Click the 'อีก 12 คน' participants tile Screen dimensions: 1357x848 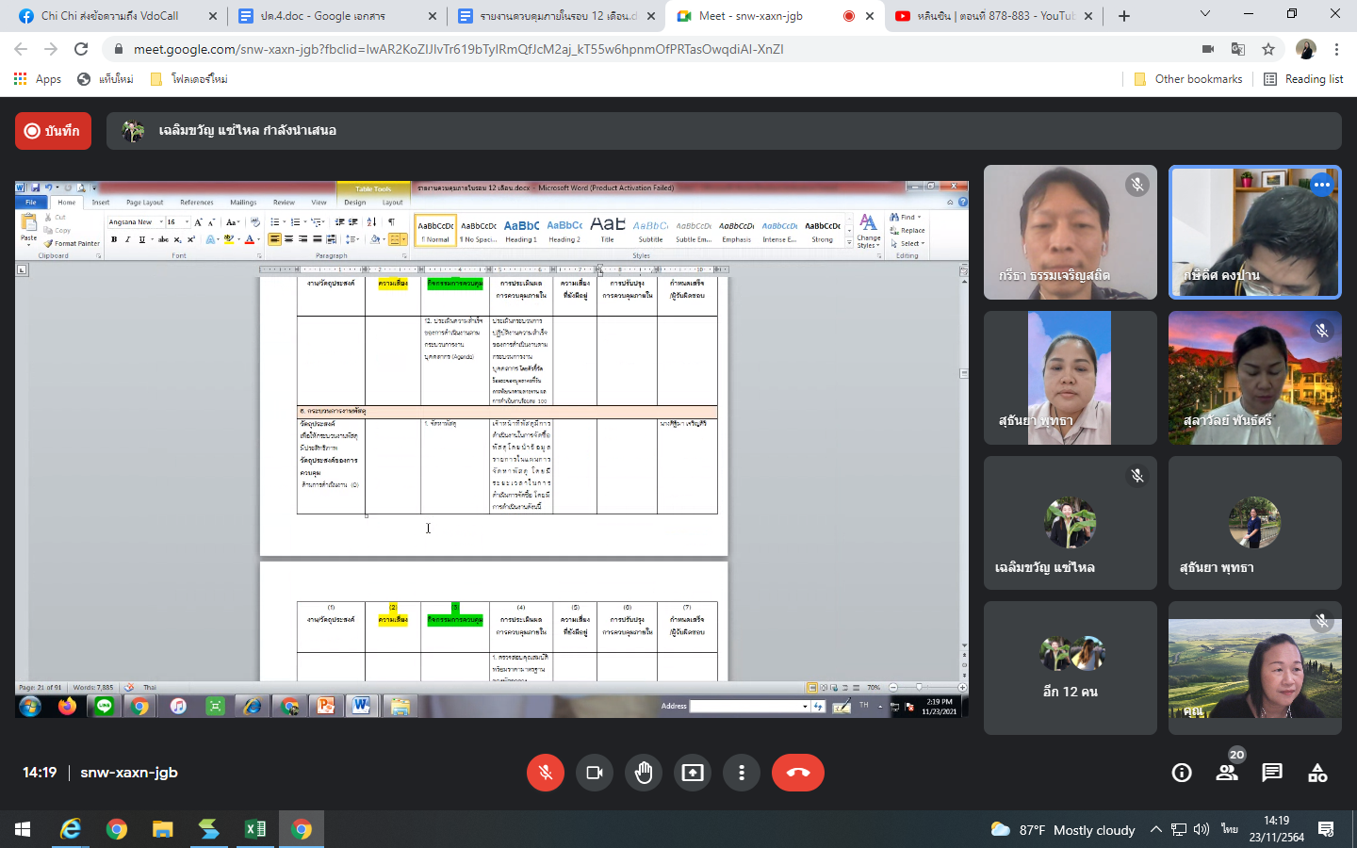coord(1070,668)
